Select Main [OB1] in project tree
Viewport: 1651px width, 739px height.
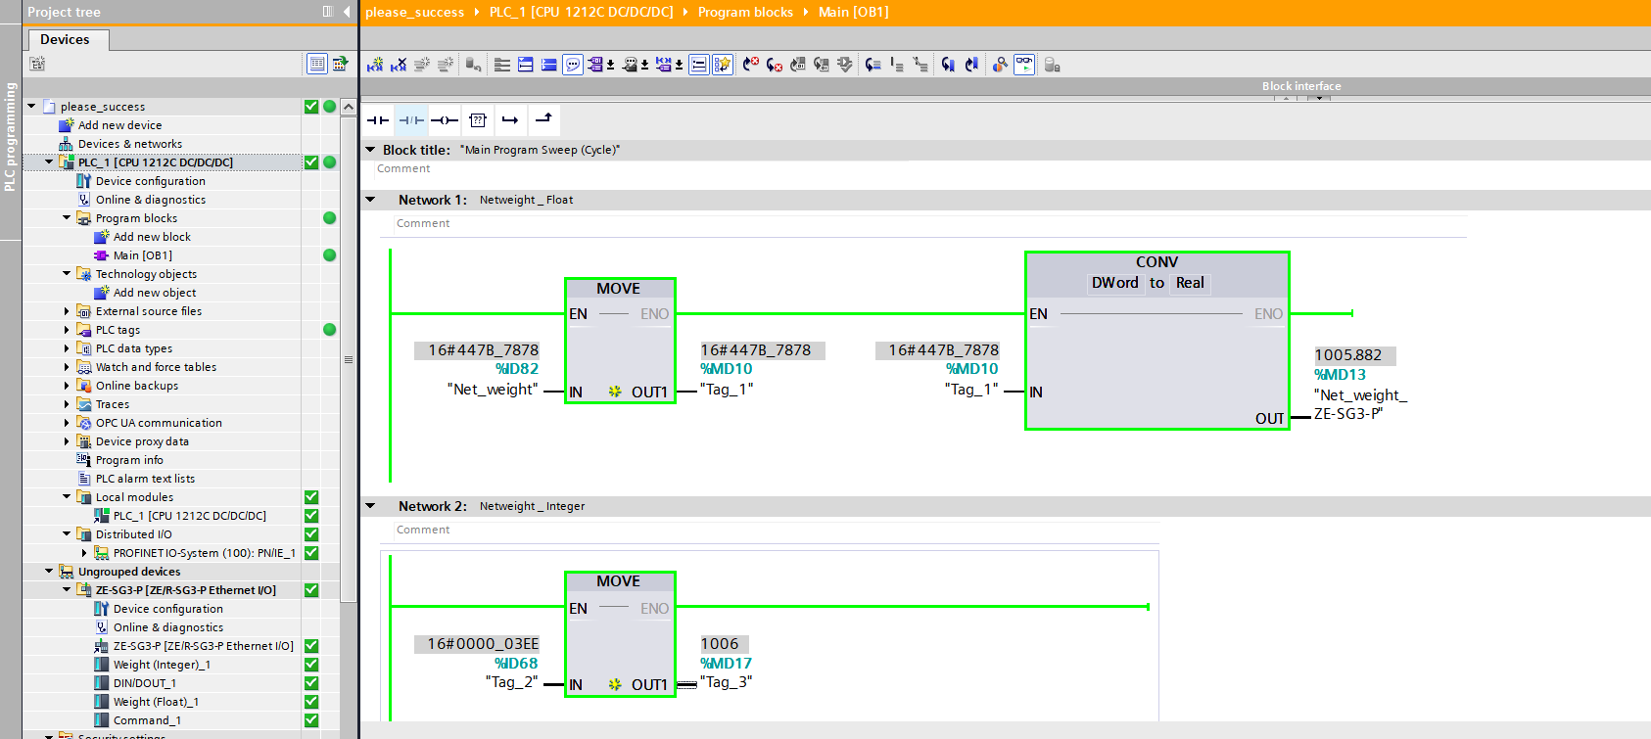click(143, 254)
